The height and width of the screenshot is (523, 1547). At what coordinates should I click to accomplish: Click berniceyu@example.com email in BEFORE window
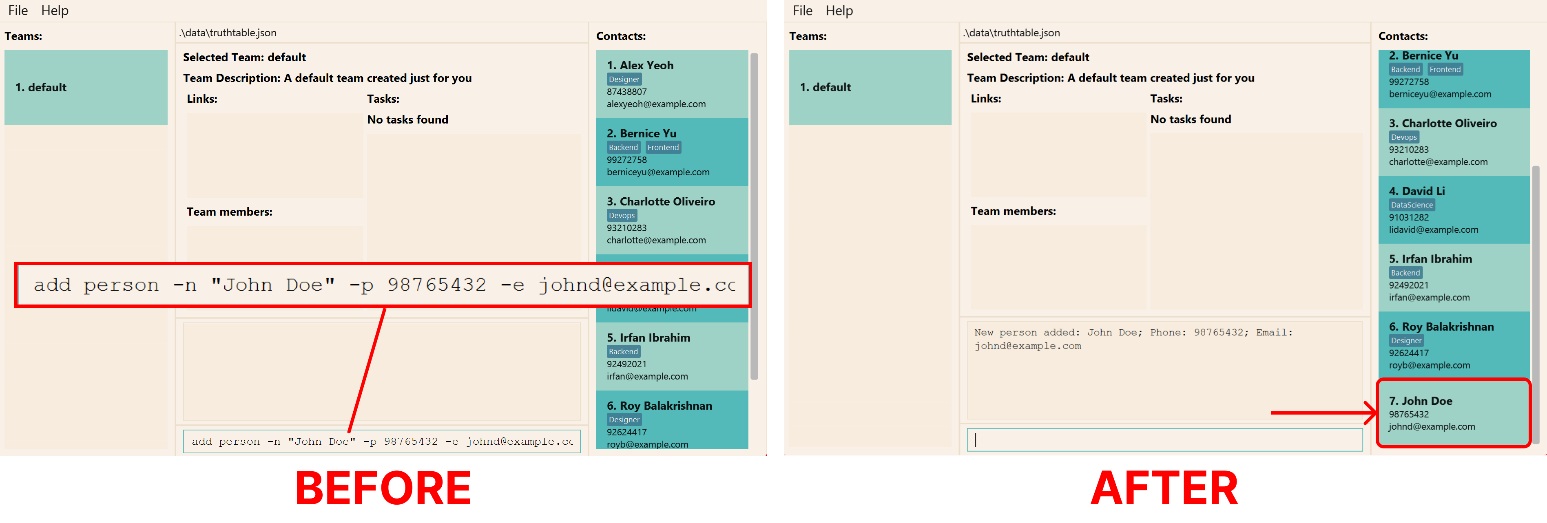657,172
